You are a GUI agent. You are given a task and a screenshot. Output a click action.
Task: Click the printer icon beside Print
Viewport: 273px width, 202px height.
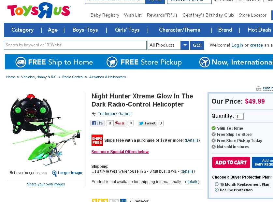pos(258,88)
